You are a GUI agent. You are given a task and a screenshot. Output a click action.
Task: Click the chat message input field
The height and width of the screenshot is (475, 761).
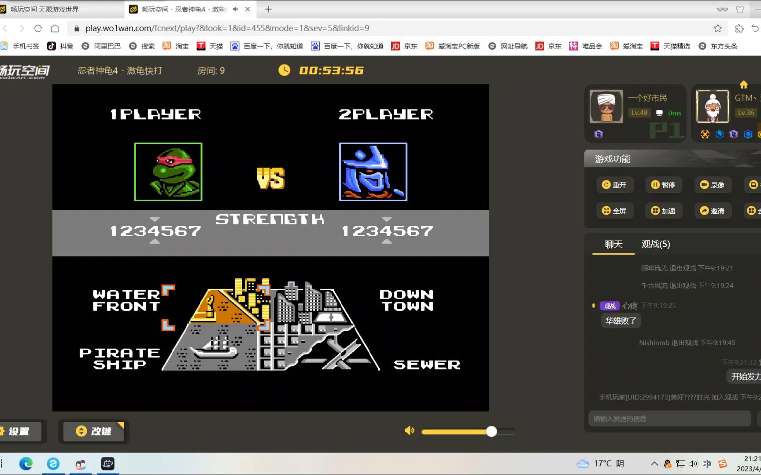click(x=669, y=419)
